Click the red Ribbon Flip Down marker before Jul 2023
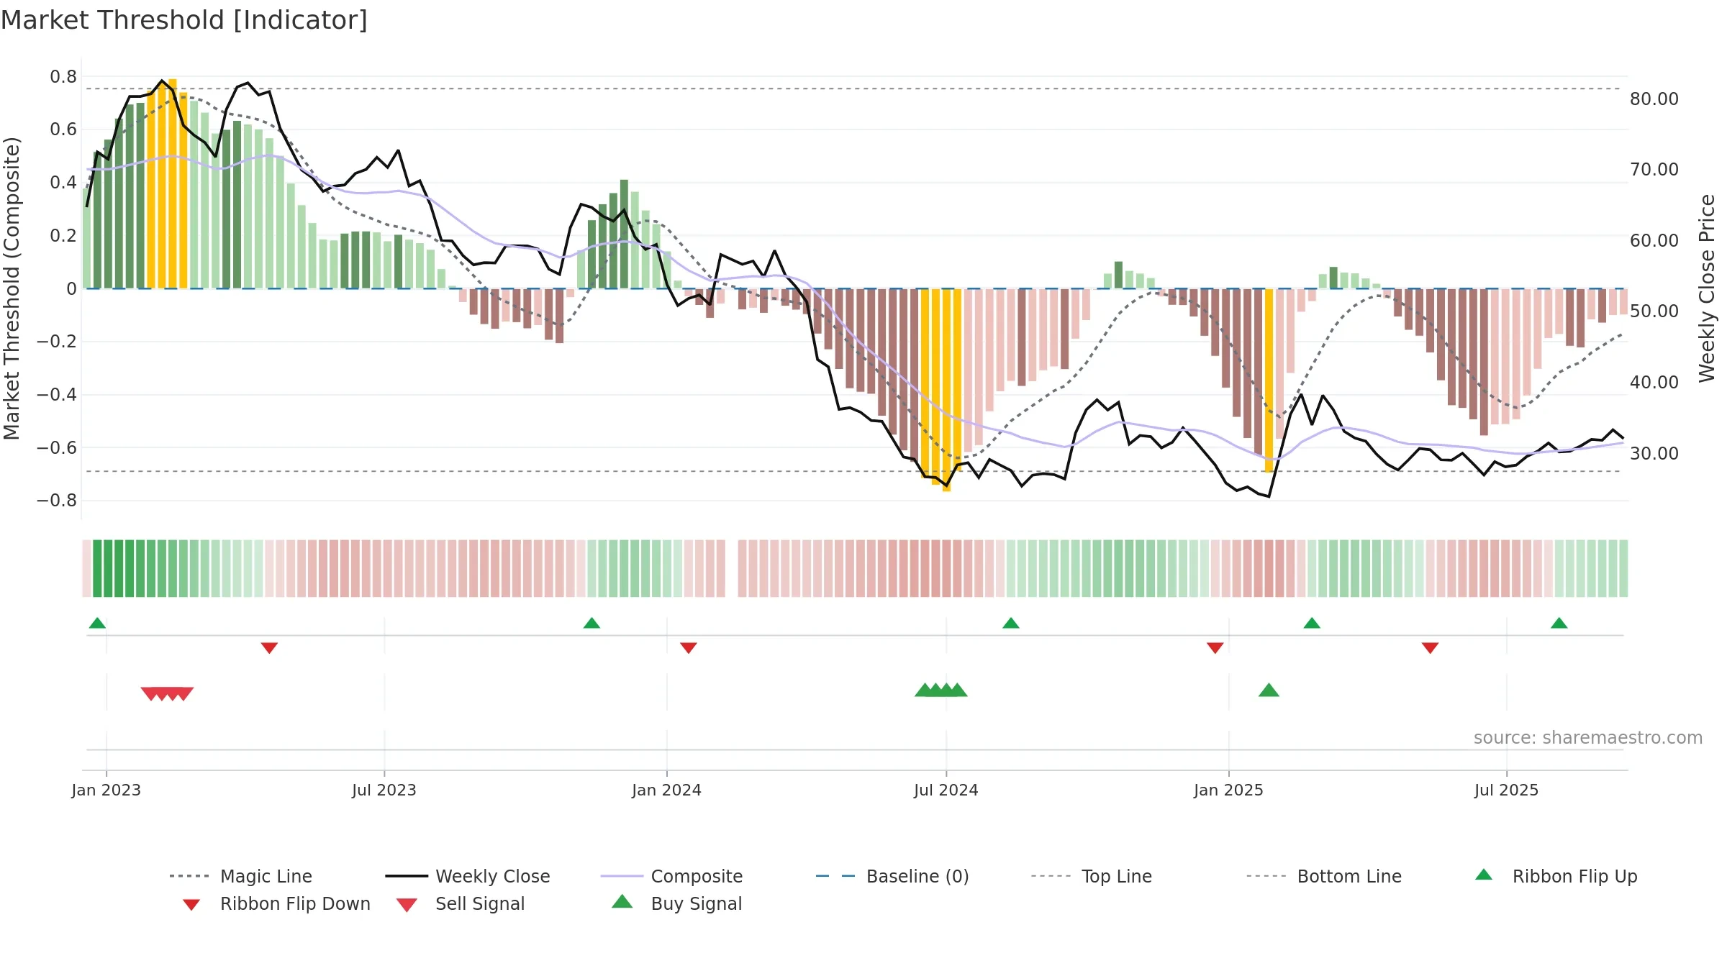This screenshot has height=971, width=1727. coord(269,648)
